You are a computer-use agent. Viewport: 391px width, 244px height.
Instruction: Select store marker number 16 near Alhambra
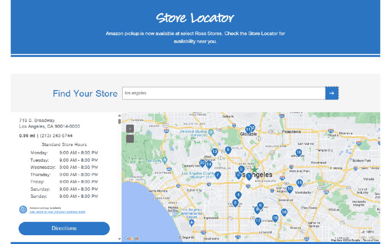[299, 152]
